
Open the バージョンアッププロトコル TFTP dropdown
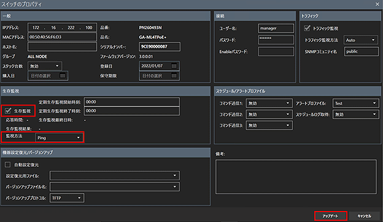click(67, 198)
